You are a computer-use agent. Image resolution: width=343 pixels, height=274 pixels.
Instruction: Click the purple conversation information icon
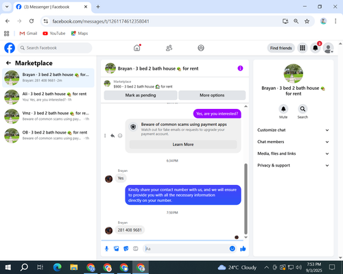240,68
